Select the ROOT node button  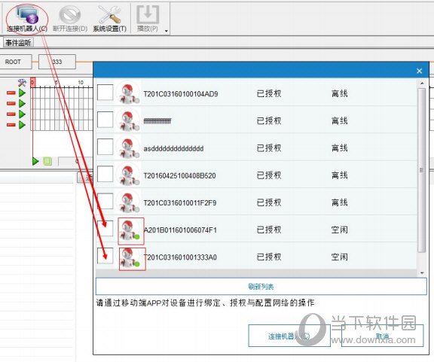point(16,62)
